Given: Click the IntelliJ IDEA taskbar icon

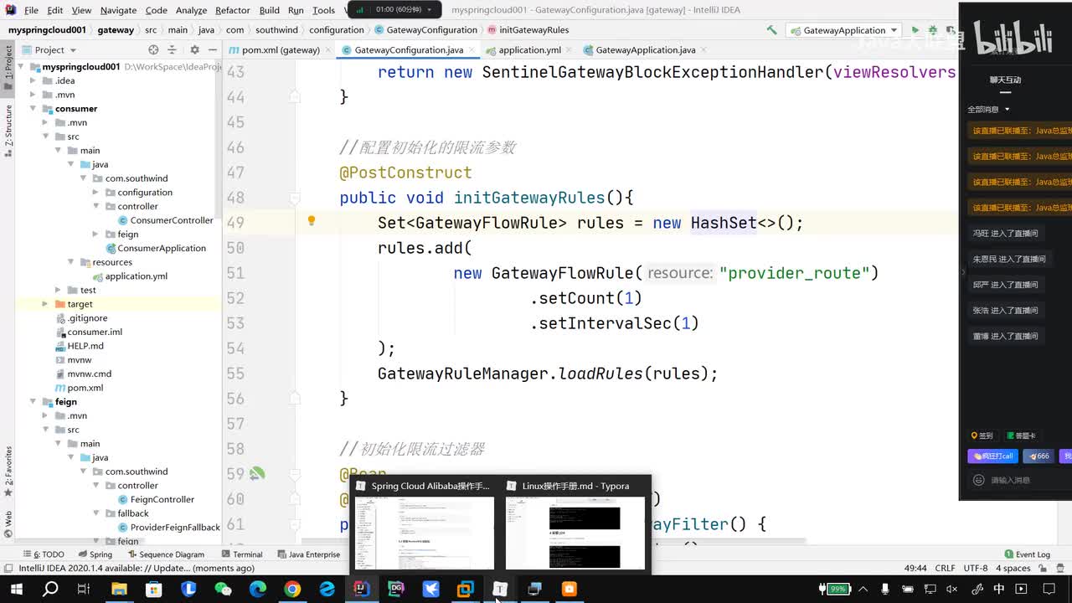Looking at the screenshot, I should pos(361,589).
